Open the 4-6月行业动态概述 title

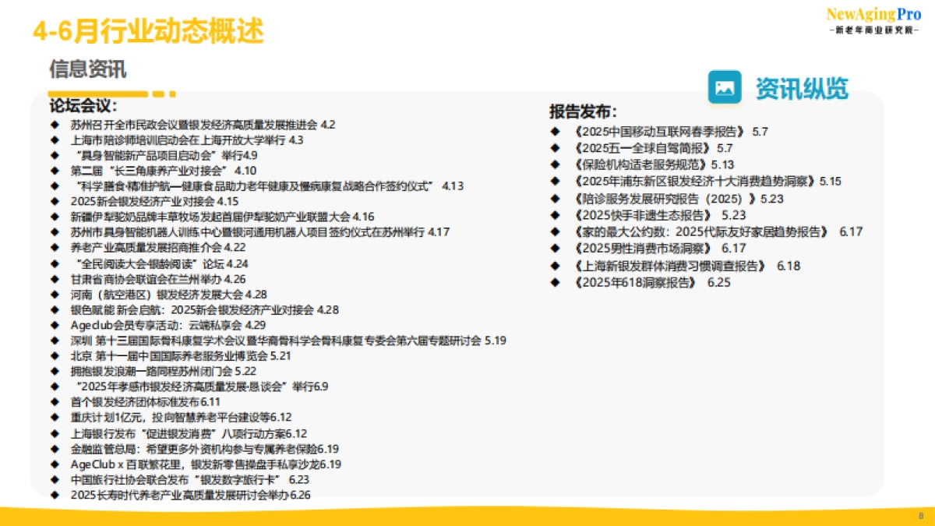[x=149, y=33]
